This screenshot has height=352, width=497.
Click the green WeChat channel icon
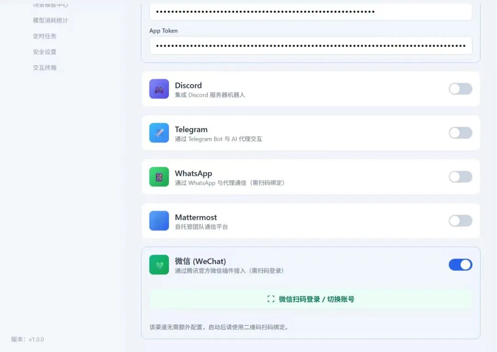point(159,265)
